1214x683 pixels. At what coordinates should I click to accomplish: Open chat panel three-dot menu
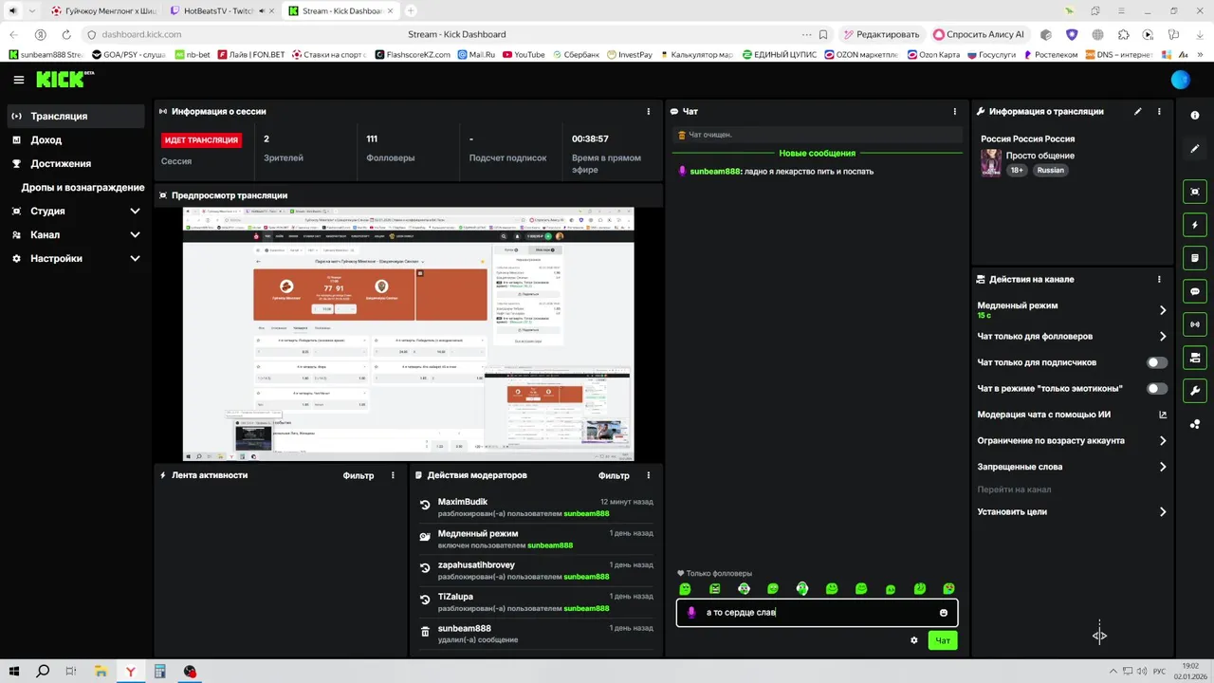[955, 111]
